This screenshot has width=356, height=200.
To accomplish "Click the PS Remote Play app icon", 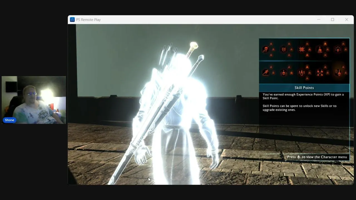I will 72,20.
